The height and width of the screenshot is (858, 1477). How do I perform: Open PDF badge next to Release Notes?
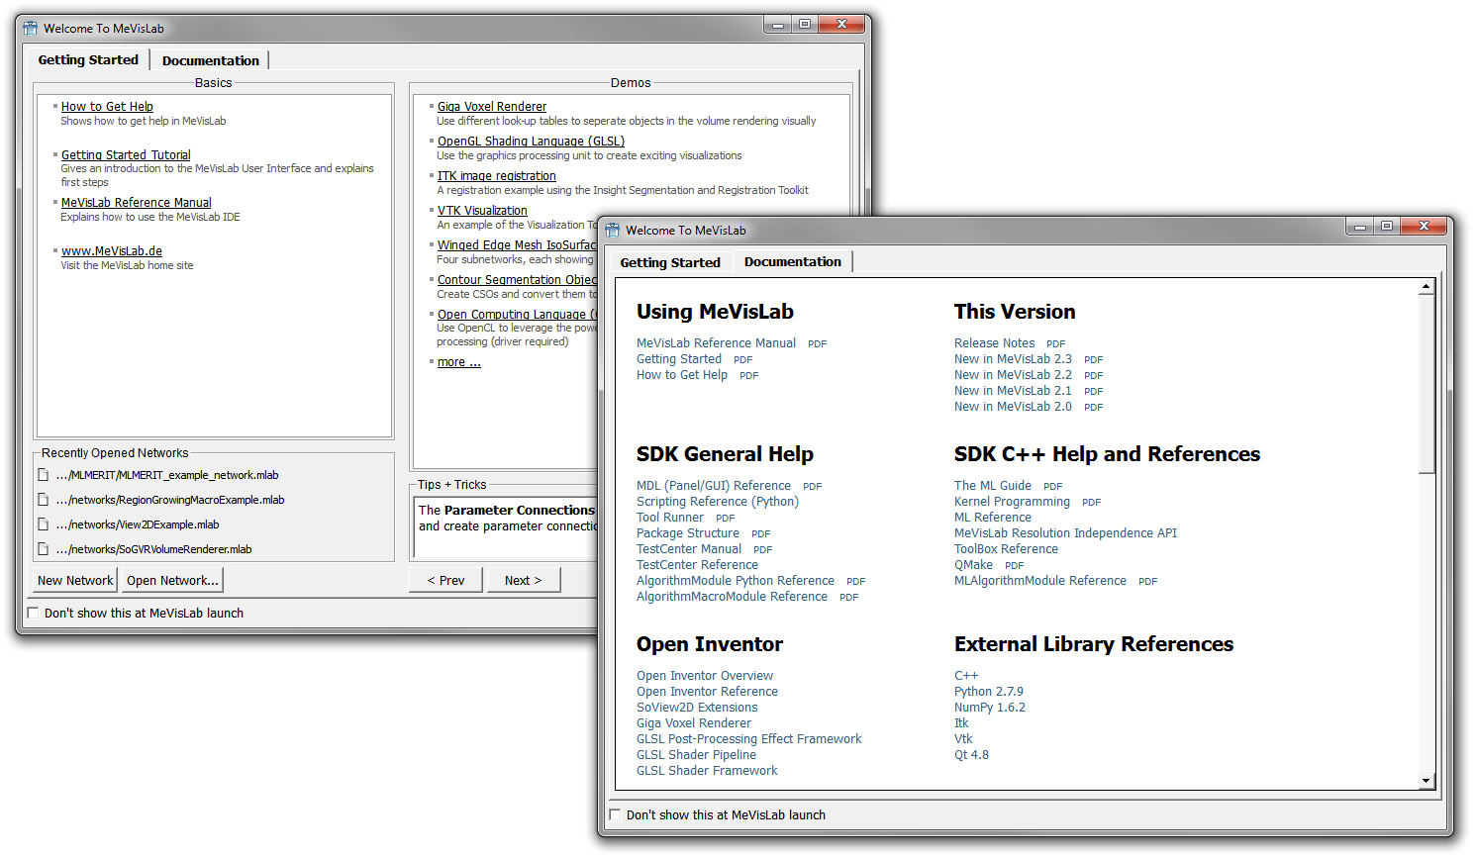[1055, 344]
